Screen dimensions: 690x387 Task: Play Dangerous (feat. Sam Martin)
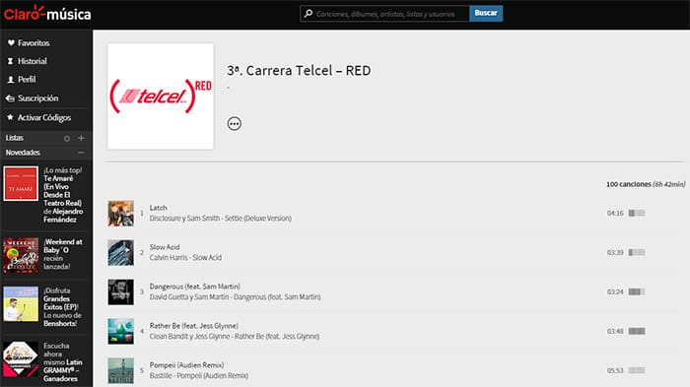tap(195, 287)
